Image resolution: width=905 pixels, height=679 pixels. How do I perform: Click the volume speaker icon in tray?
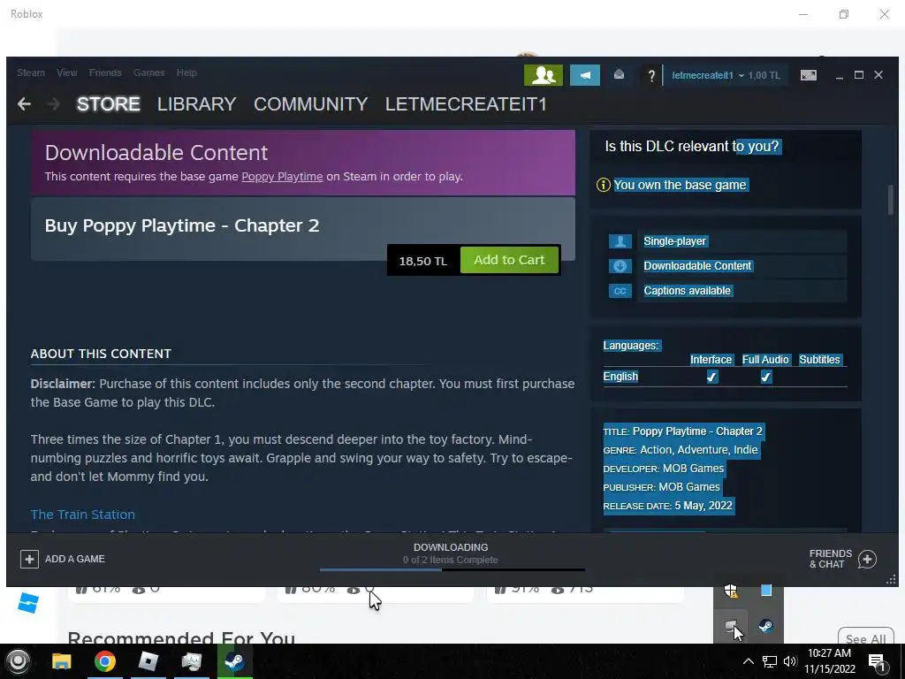pyautogui.click(x=790, y=661)
